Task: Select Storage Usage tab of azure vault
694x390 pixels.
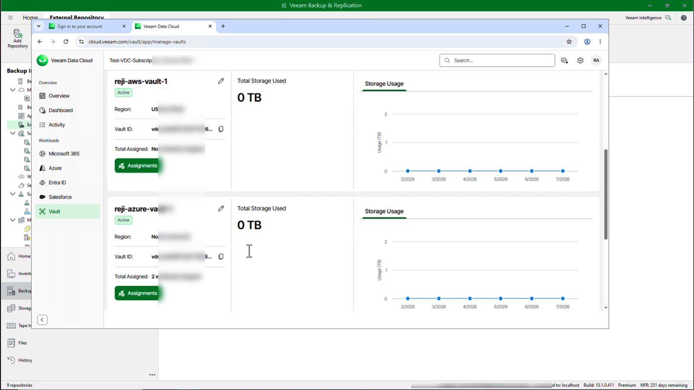Action: (x=384, y=211)
